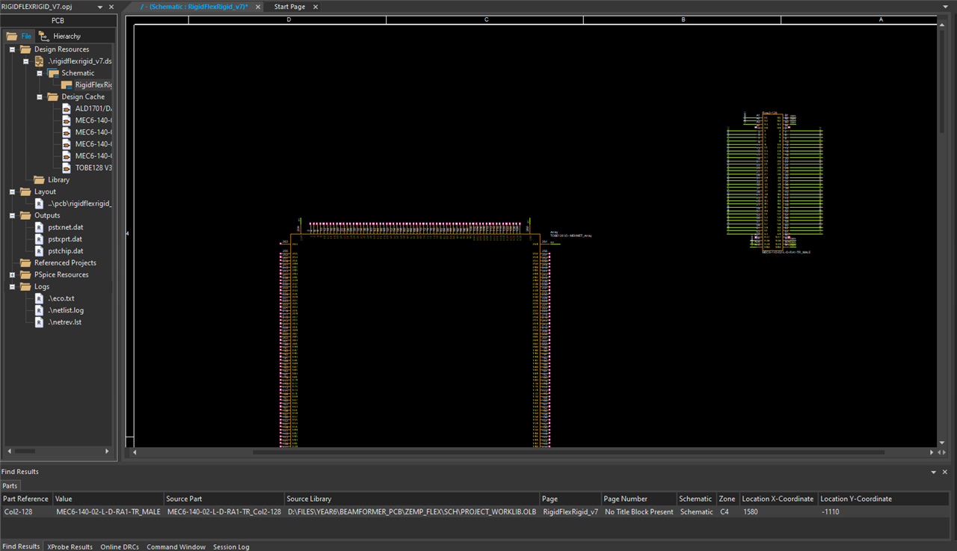The width and height of the screenshot is (957, 551).
Task: Collapse the Logs tree node
Action: [12, 286]
